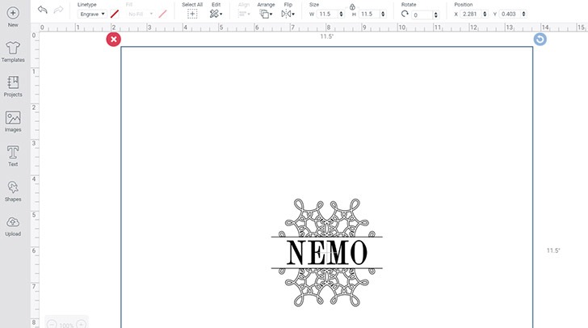The height and width of the screenshot is (328, 588).
Task: Click the Position Y input field
Action: coord(510,15)
